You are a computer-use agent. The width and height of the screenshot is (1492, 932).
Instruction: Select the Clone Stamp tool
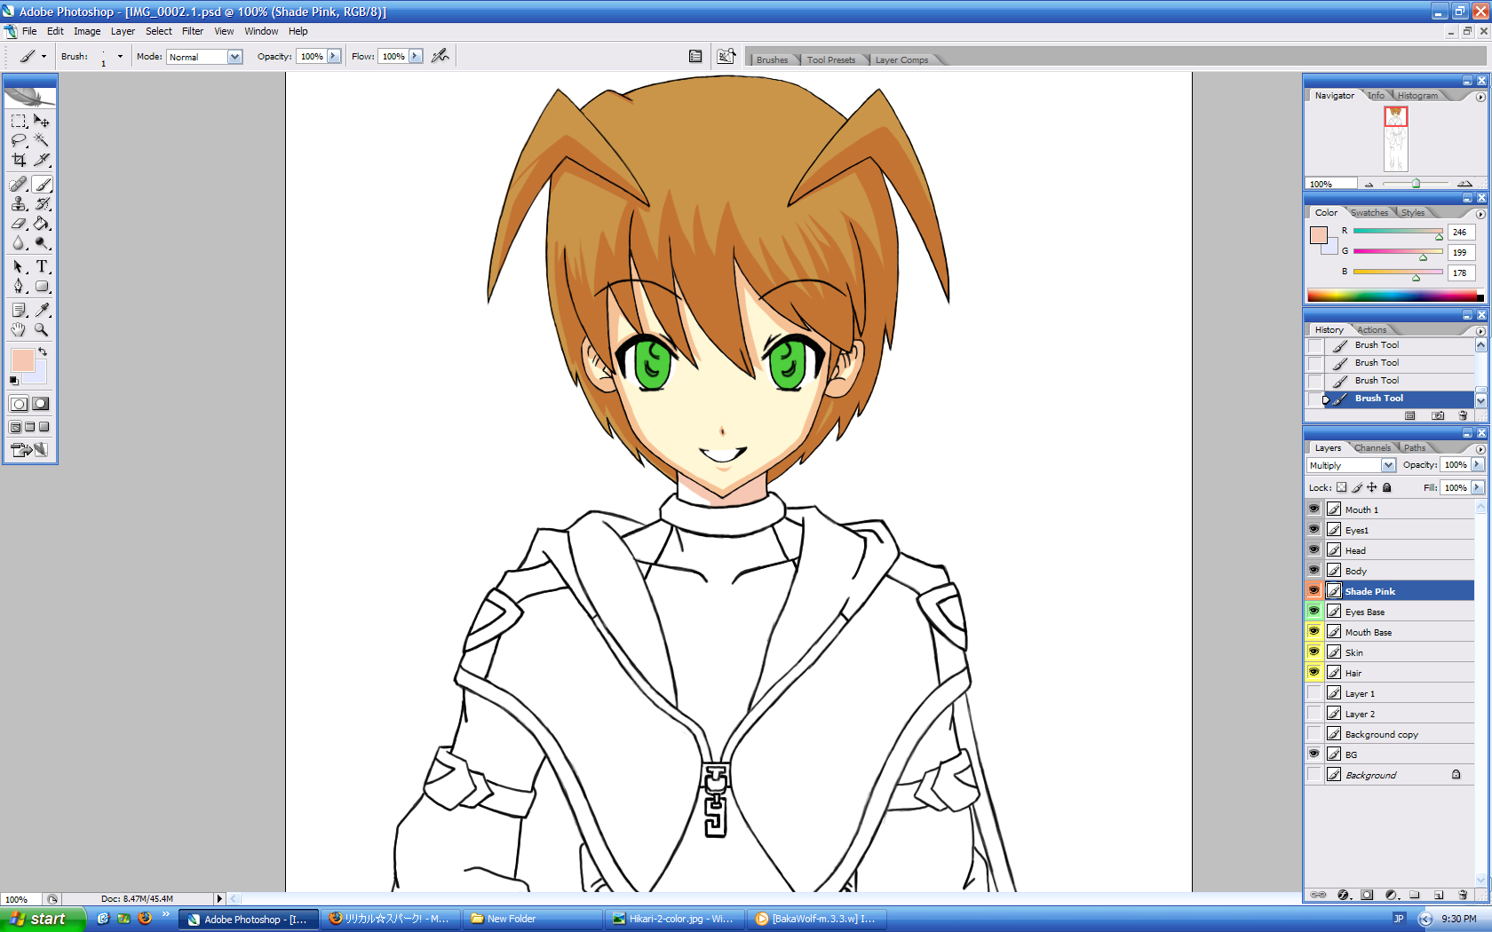[19, 204]
